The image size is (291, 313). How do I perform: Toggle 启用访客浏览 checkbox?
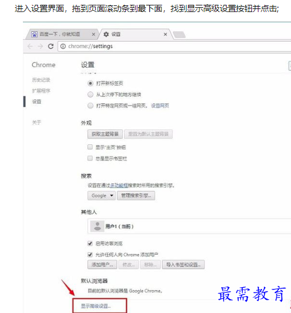[x=90, y=243]
